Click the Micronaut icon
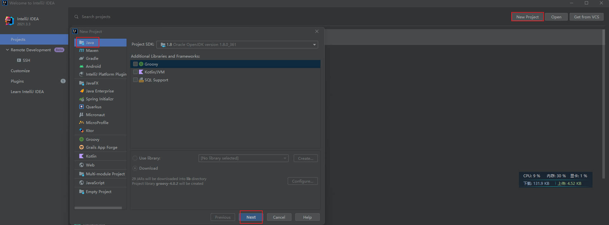This screenshot has height=225, width=609. tap(82, 115)
